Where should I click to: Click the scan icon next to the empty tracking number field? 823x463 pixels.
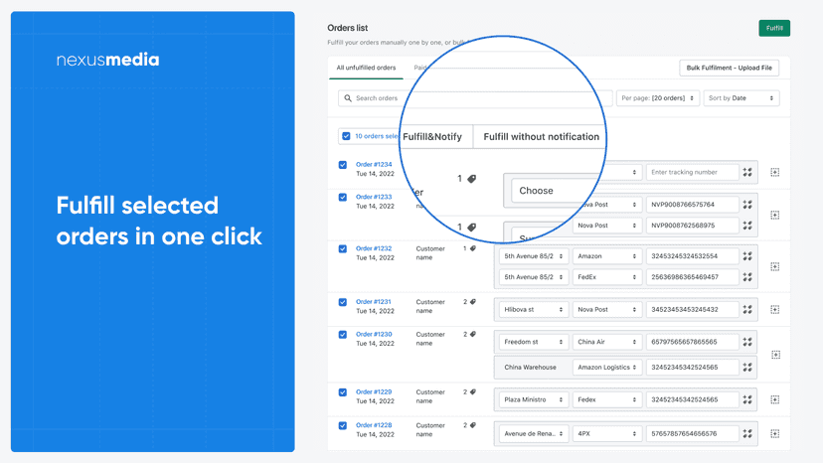coord(747,172)
